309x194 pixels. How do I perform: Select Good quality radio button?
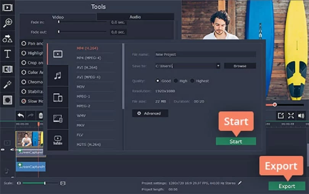(158, 81)
